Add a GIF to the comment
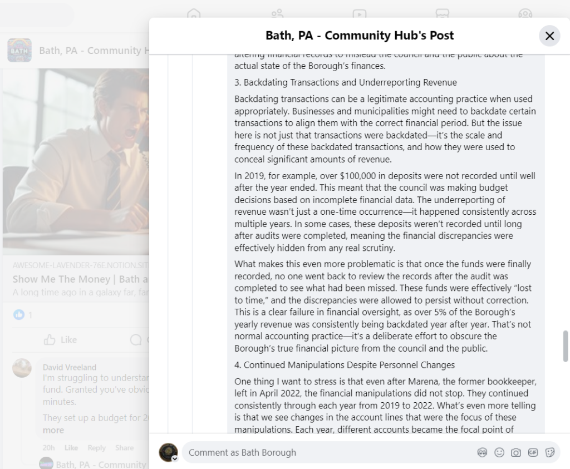The height and width of the screenshot is (469, 570). [x=533, y=452]
